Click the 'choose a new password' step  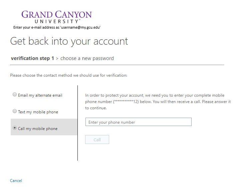[x=87, y=58]
